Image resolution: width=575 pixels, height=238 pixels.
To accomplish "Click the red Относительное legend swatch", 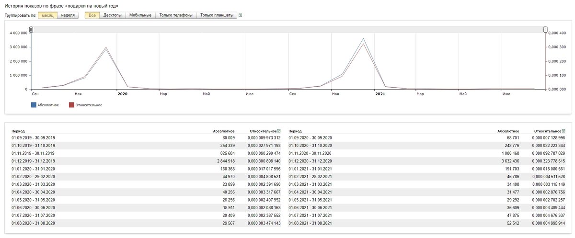I will [x=71, y=105].
